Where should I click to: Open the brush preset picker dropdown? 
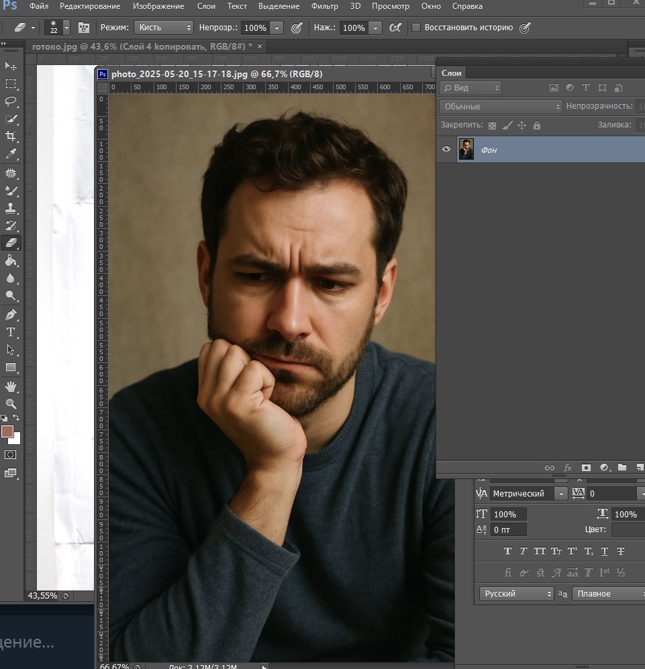66,28
